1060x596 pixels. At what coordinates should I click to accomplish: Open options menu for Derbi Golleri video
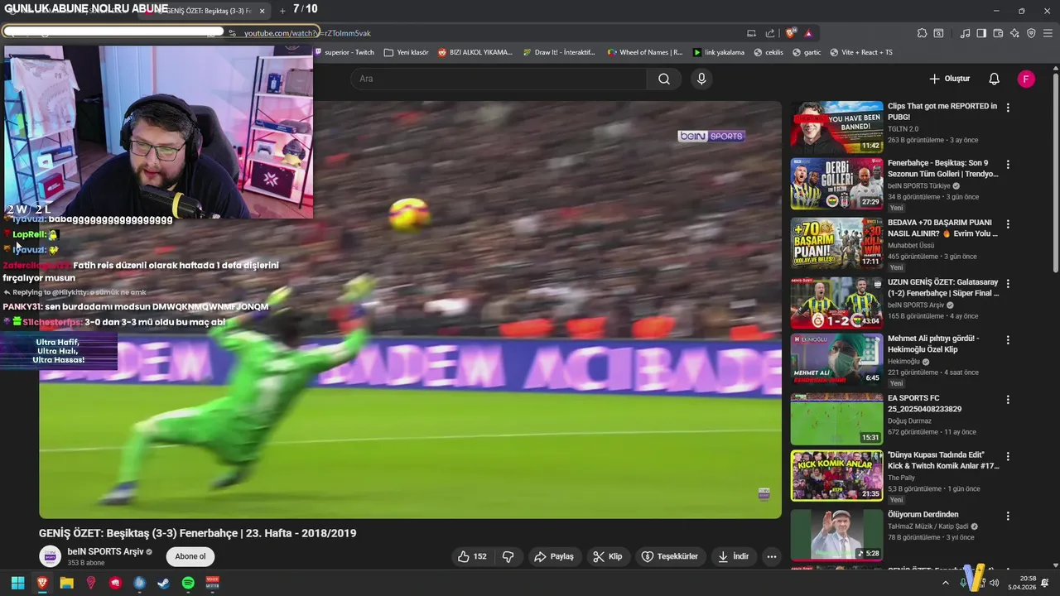tap(1008, 165)
